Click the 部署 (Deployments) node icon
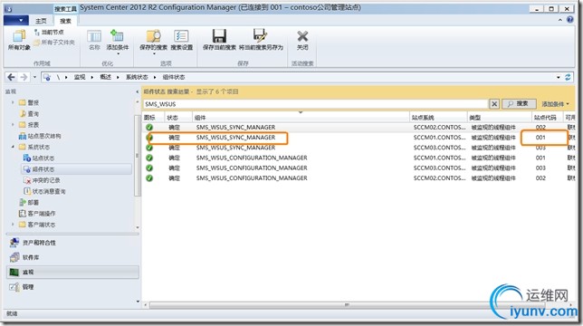The height and width of the screenshot is (326, 583). tap(23, 202)
